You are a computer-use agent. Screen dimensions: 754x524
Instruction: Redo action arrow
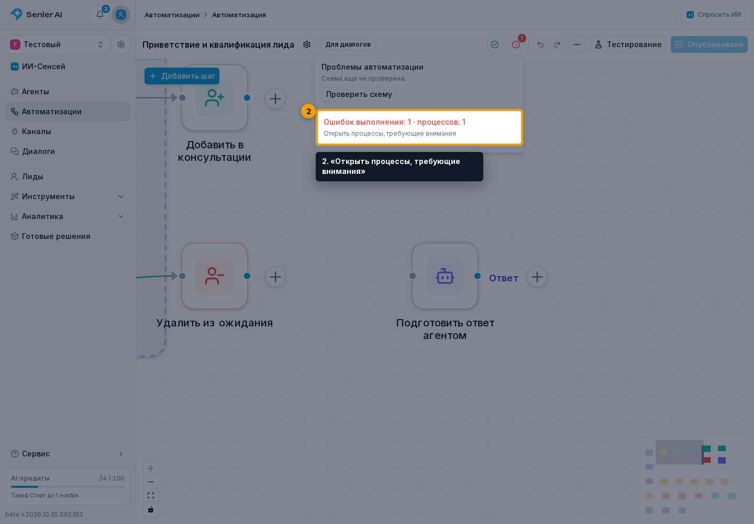tap(557, 45)
